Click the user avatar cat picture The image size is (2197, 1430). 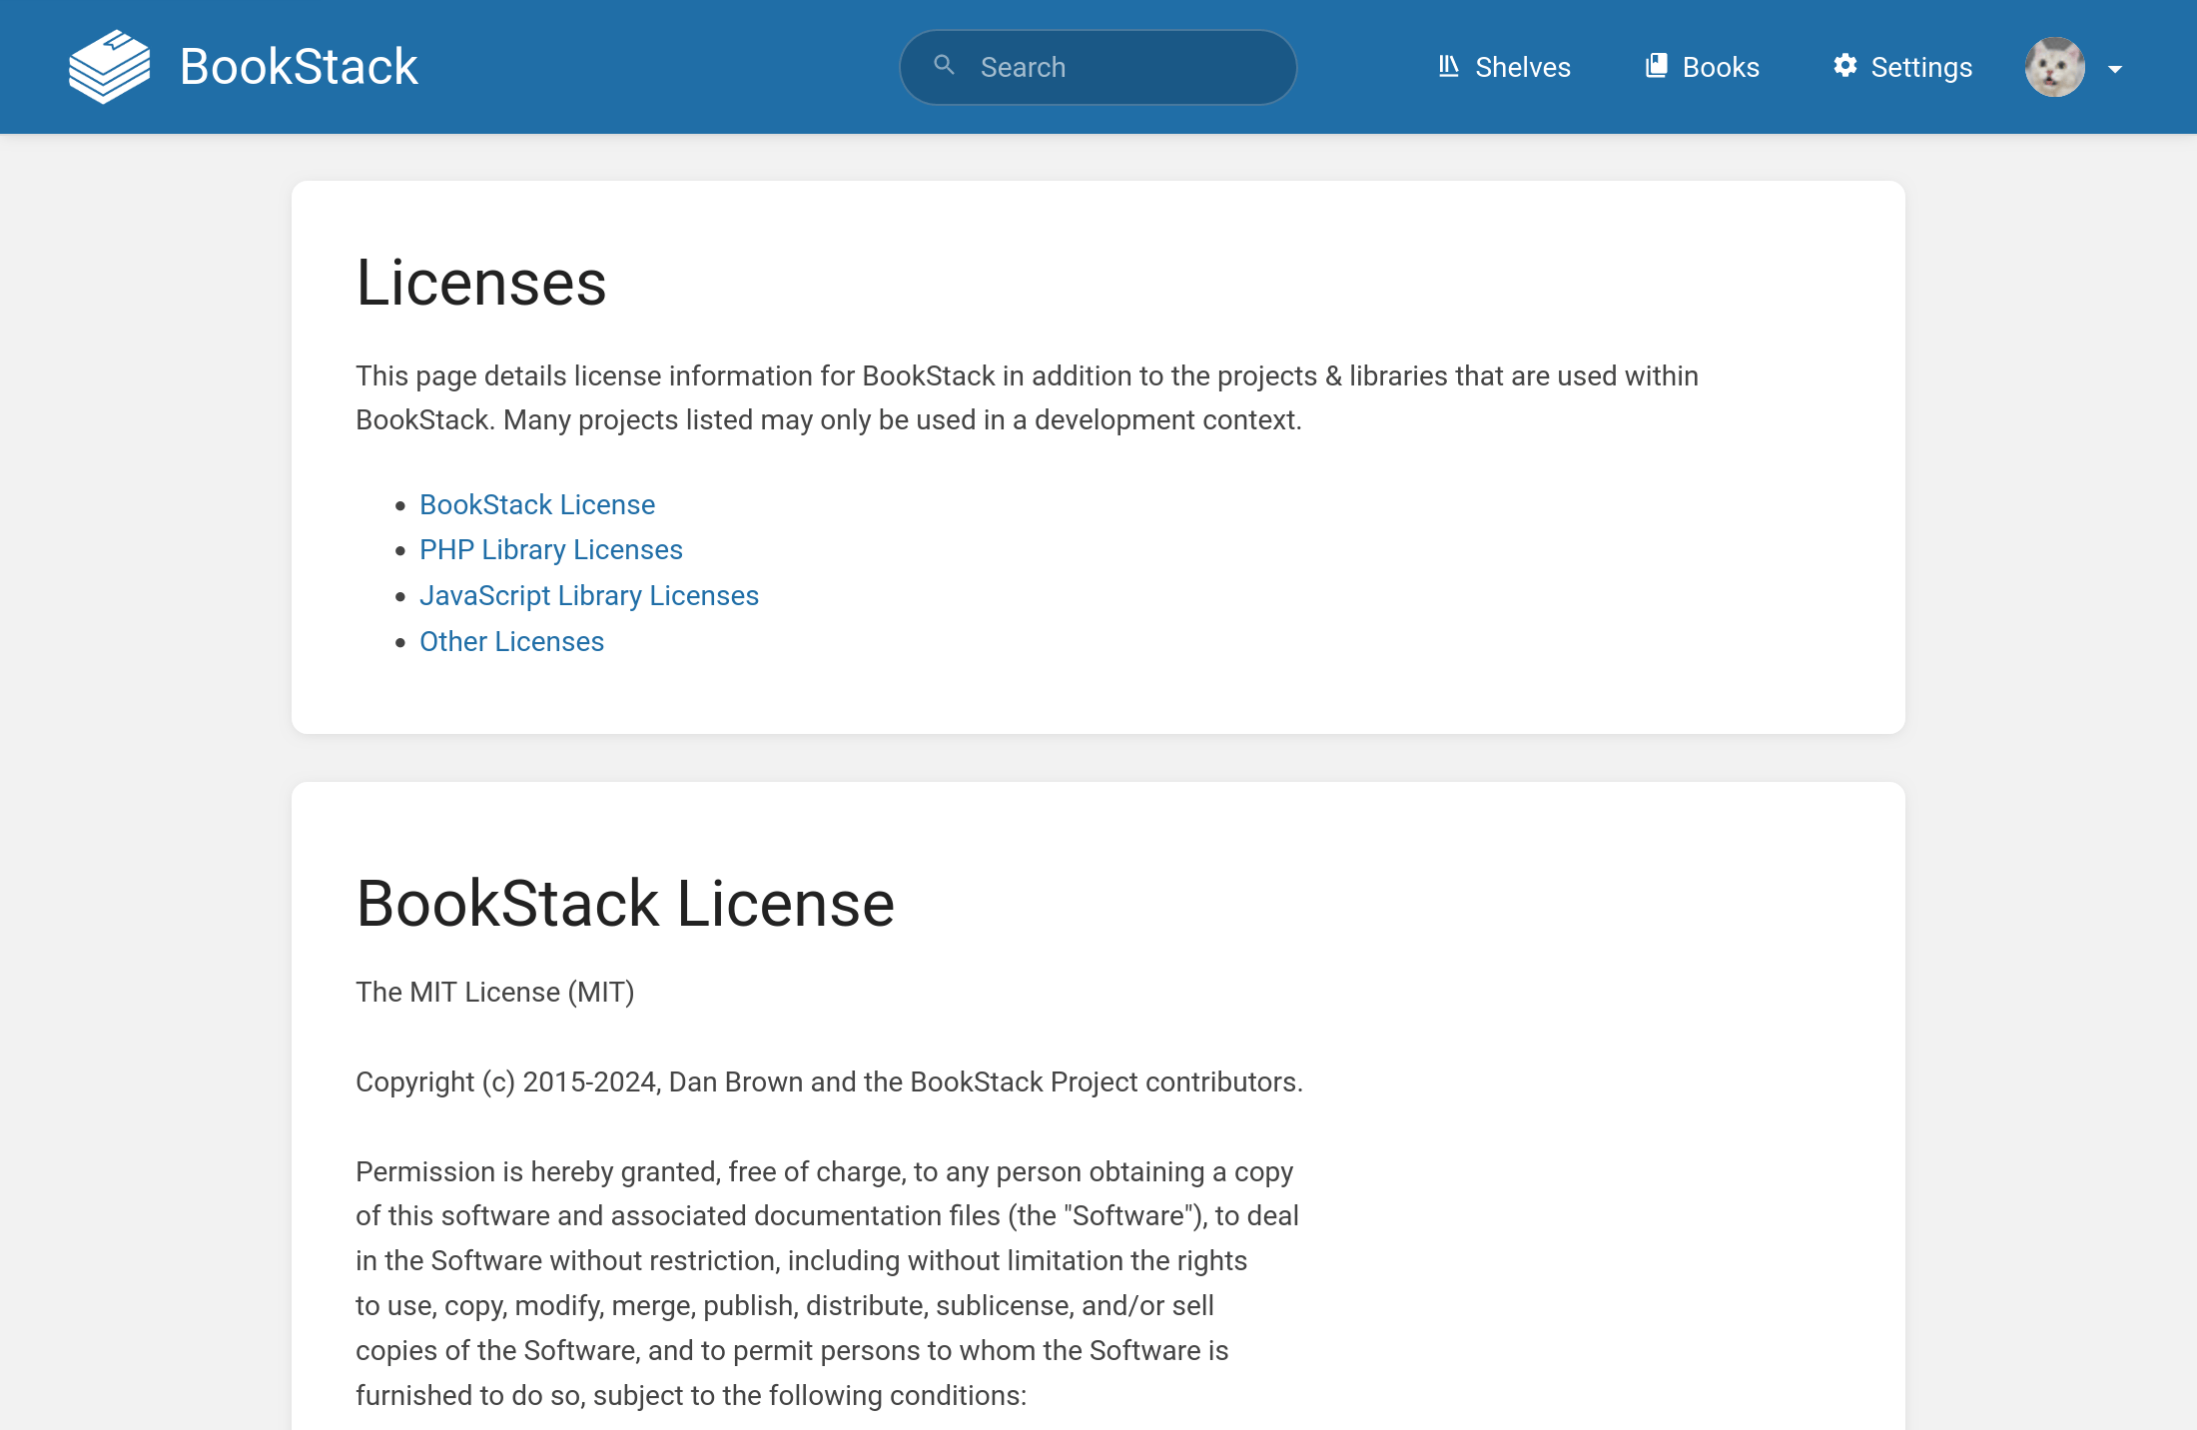(2054, 67)
